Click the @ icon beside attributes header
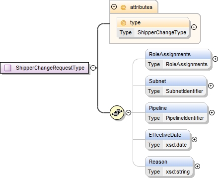This screenshot has height=179, width=219. click(123, 7)
